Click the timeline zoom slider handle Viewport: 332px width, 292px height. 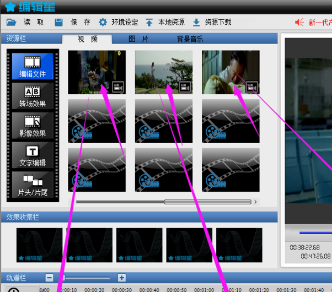(64, 278)
